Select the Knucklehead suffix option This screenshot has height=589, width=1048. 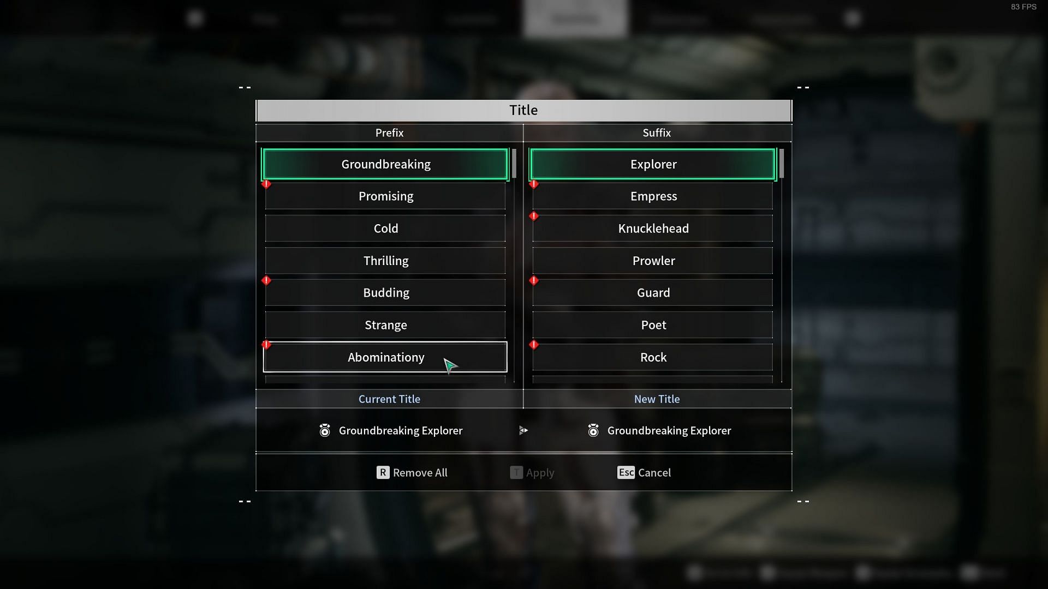[653, 228]
